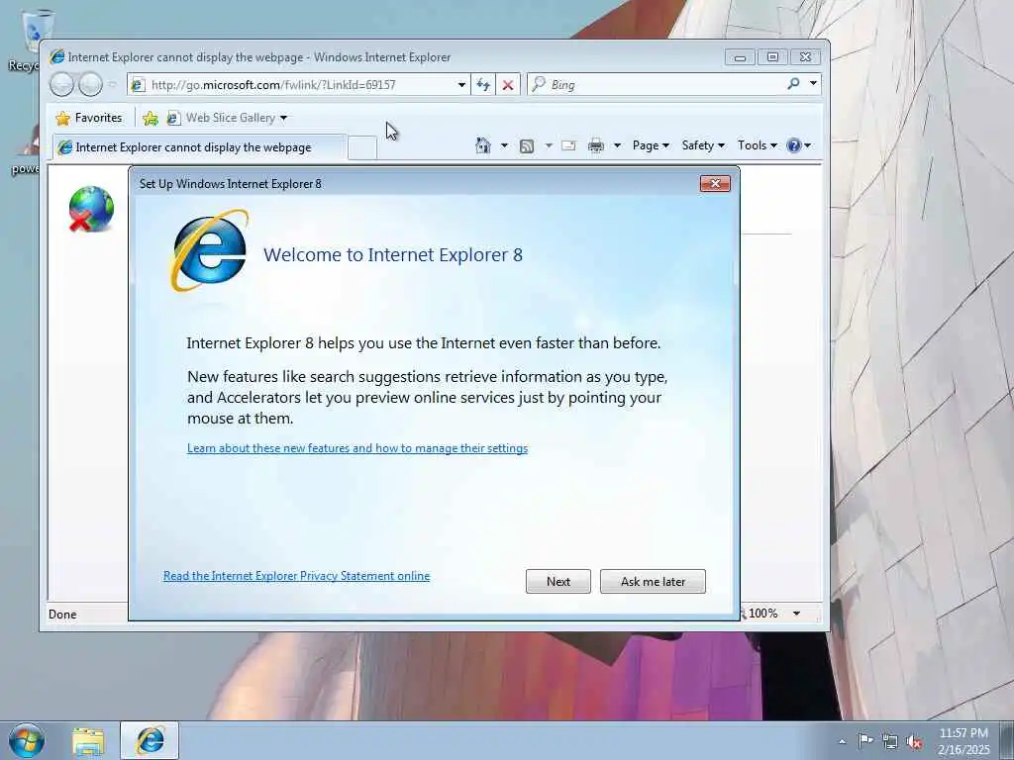
Task: Click the 'Done' status bar text
Action: pyautogui.click(x=62, y=614)
